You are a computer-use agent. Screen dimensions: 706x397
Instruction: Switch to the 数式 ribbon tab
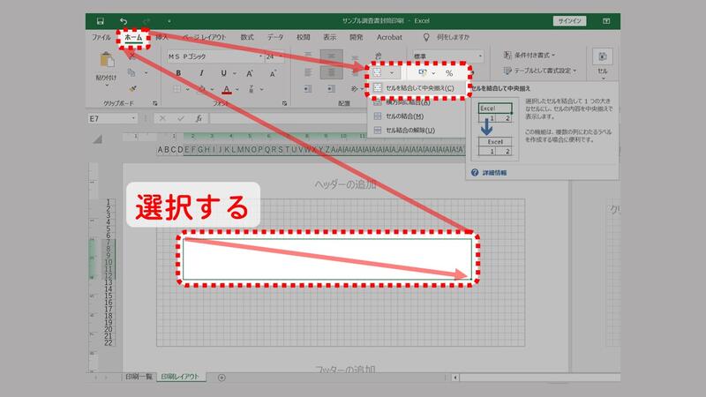[x=247, y=37]
